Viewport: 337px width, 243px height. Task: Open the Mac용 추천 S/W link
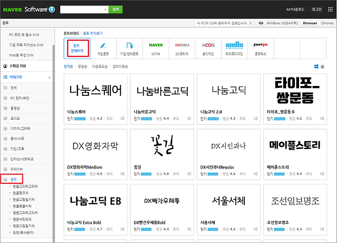click(21, 55)
